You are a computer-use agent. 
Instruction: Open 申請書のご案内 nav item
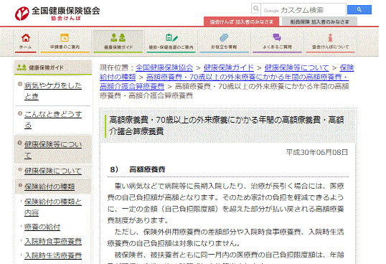[x=65, y=42]
